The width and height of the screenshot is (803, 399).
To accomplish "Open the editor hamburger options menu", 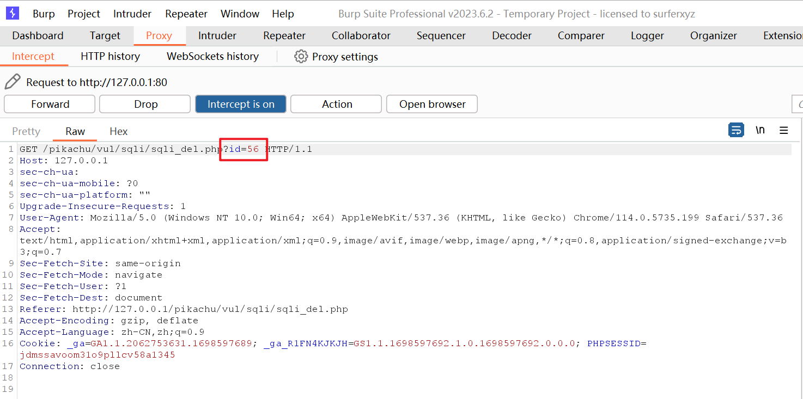I will tap(784, 130).
